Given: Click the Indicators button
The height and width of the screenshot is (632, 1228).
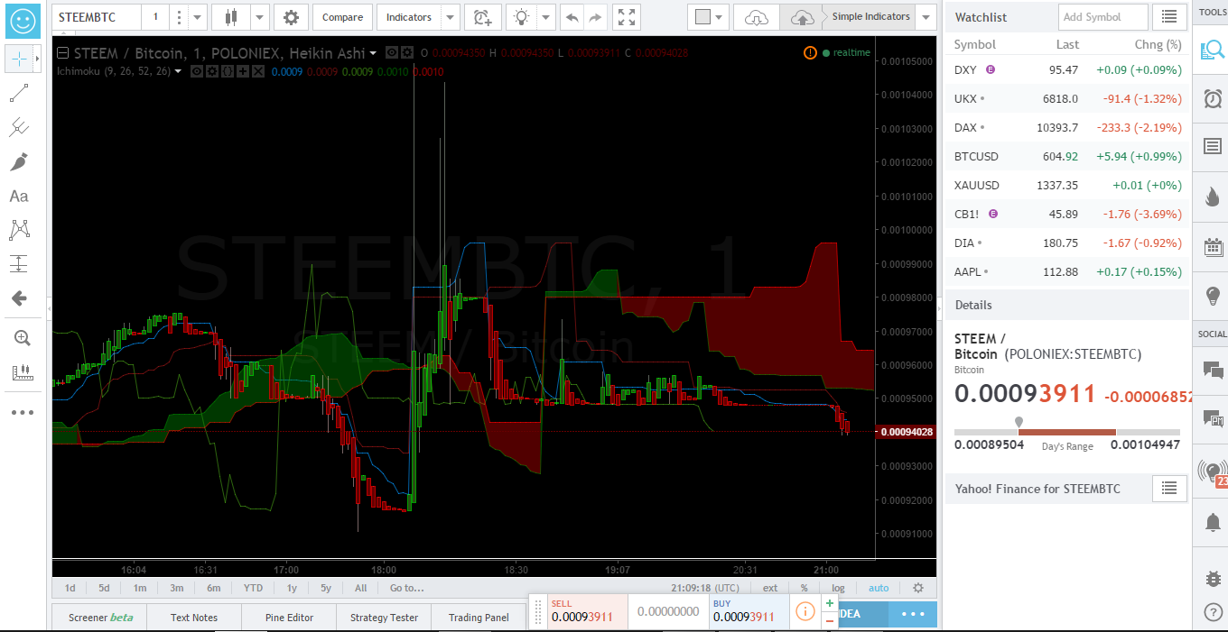Looking at the screenshot, I should click(409, 17).
